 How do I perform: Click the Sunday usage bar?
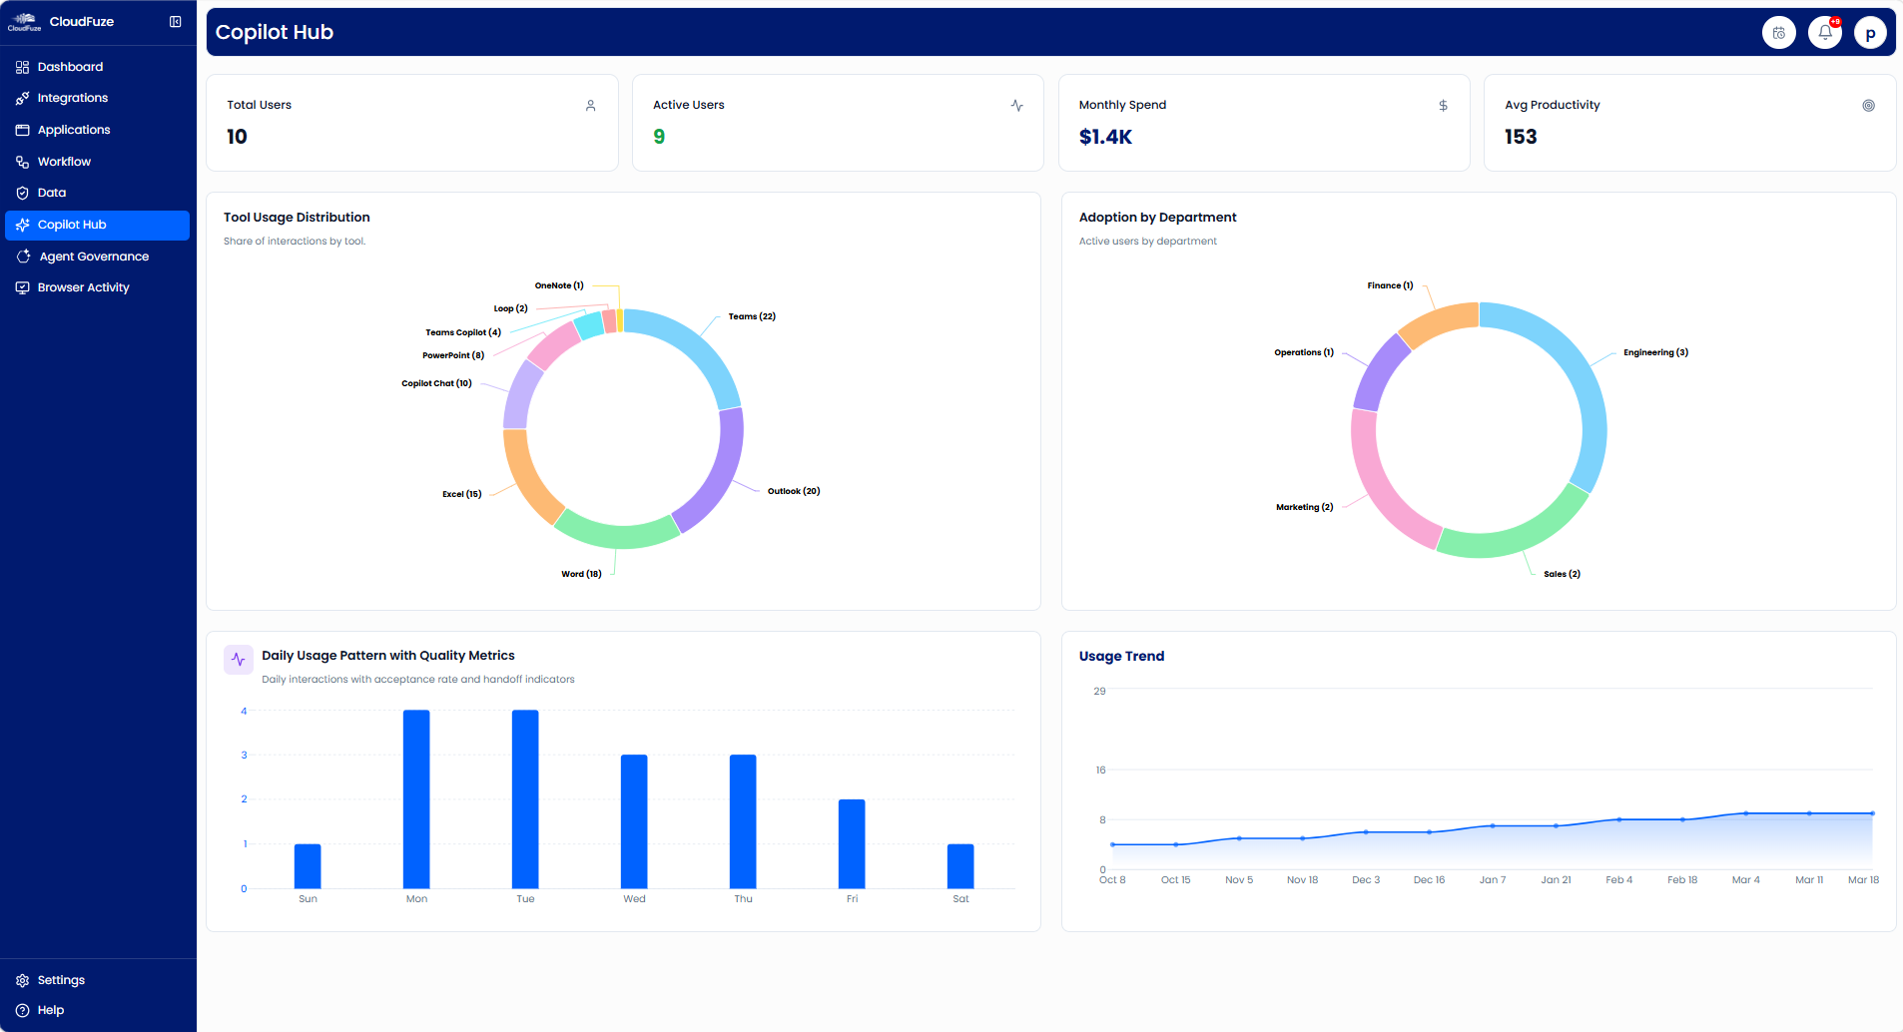(308, 865)
